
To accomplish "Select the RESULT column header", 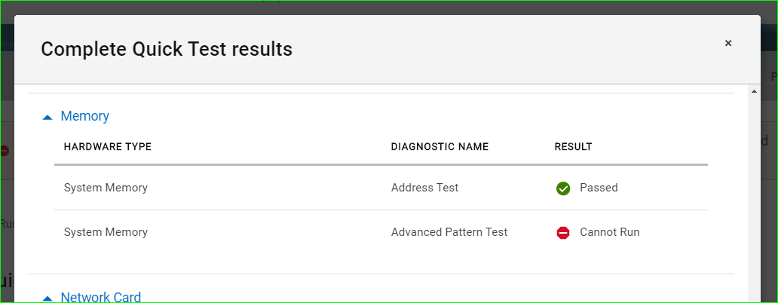I will (573, 147).
